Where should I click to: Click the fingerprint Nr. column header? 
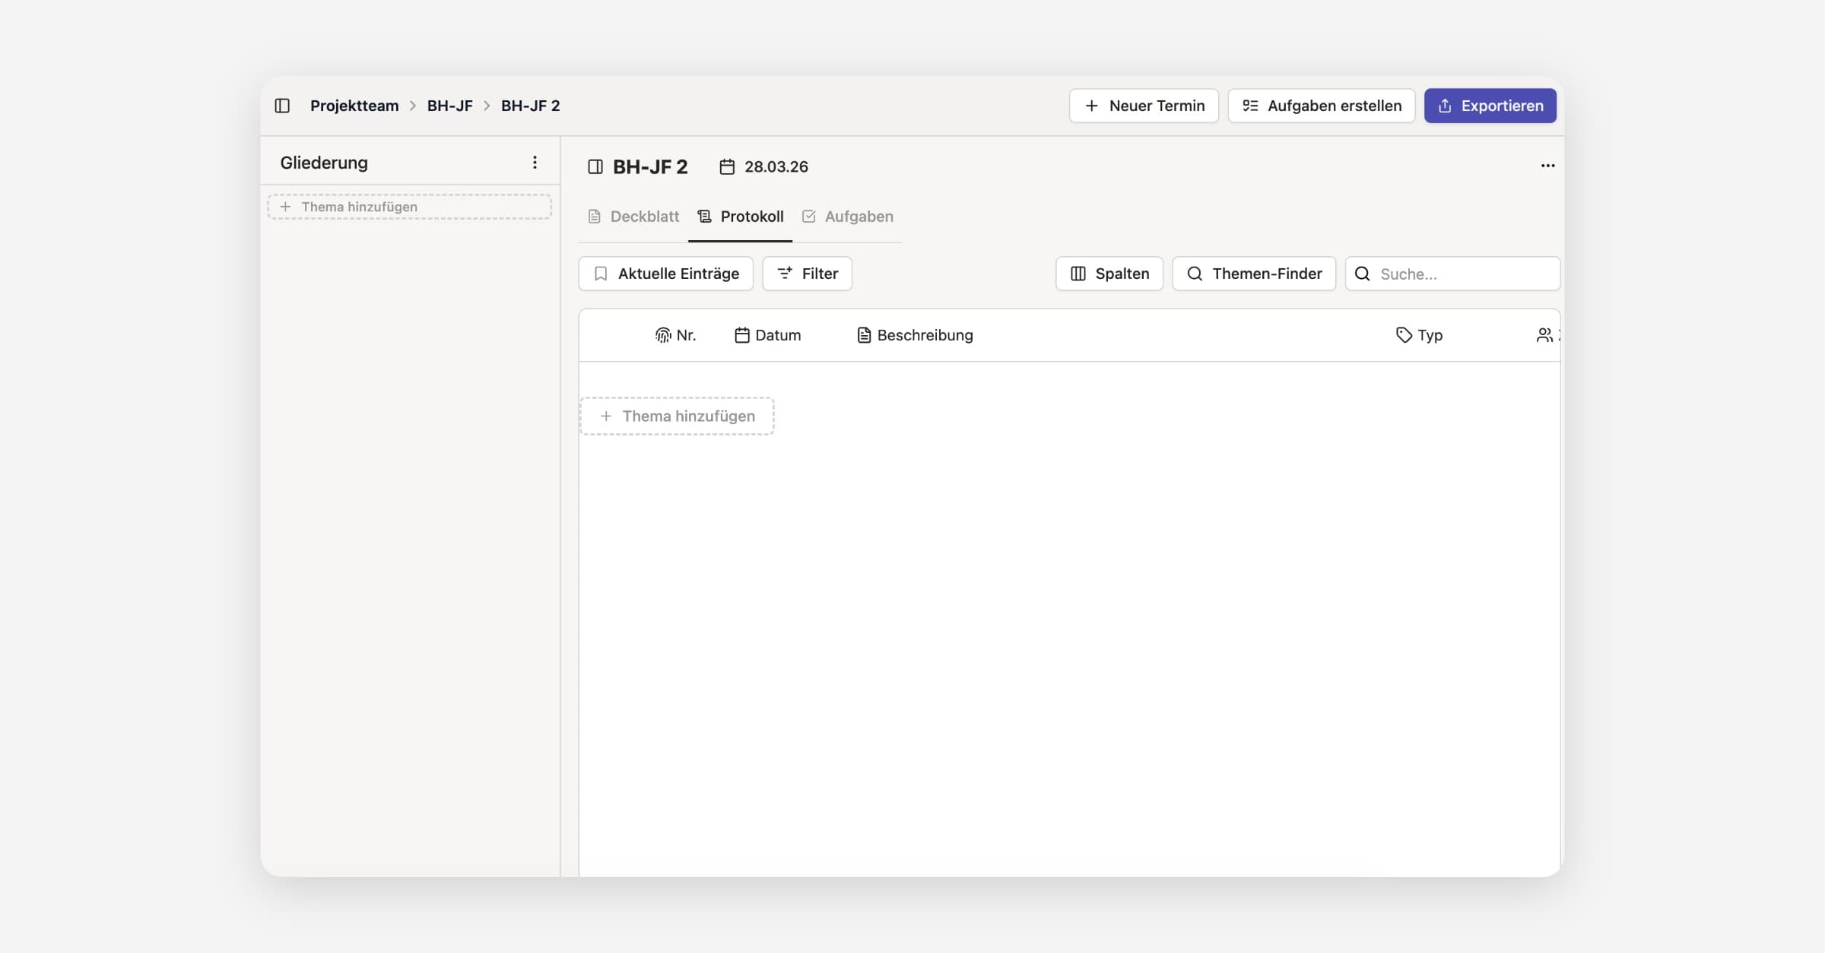(x=675, y=335)
